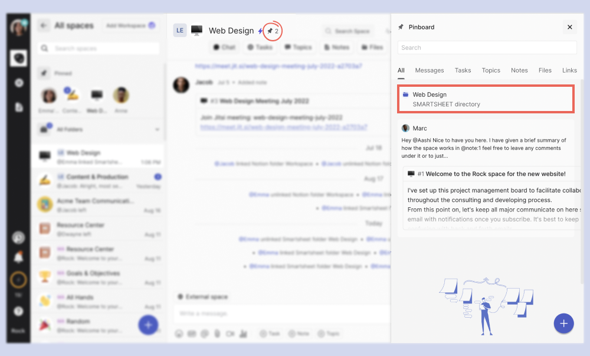The height and width of the screenshot is (356, 590).
Task: Open notifications bell in left sidebar
Action: tap(18, 257)
